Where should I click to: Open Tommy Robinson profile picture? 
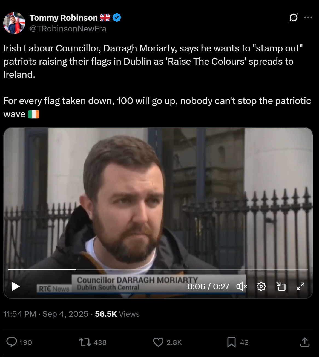pyautogui.click(x=14, y=23)
